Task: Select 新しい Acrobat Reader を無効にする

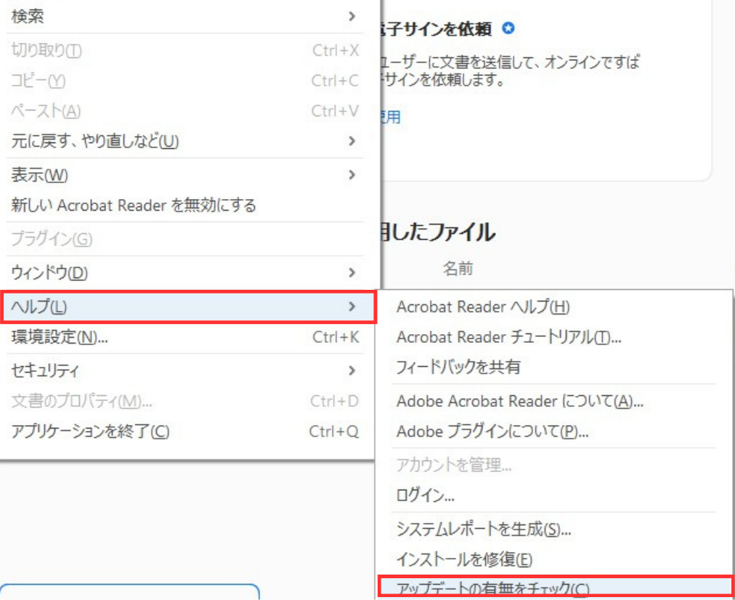Action: pos(134,206)
